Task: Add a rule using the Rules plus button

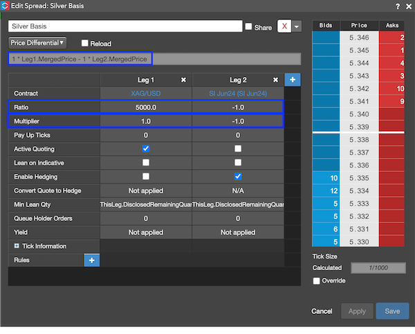Action: pyautogui.click(x=91, y=261)
